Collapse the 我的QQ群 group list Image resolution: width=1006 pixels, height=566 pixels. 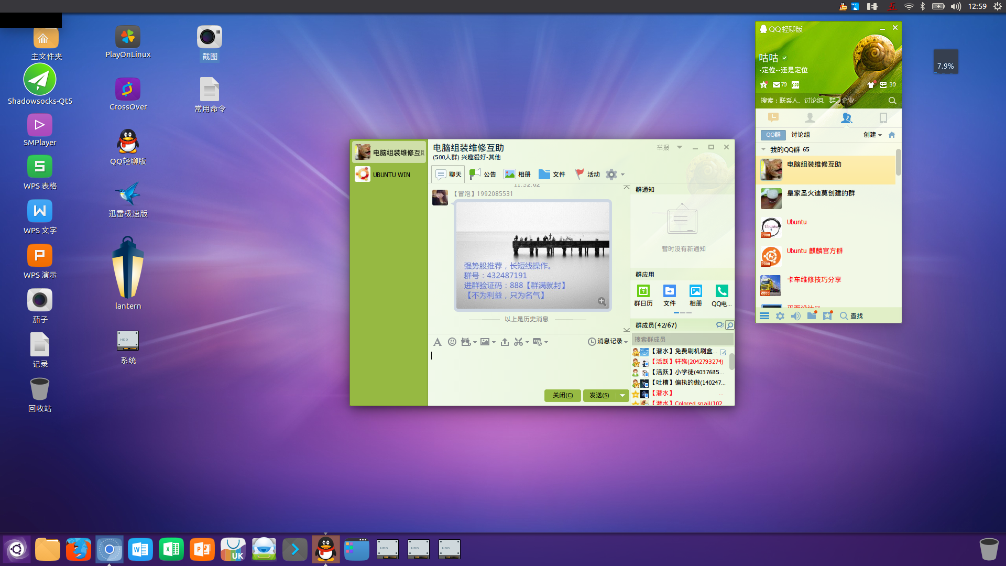click(x=763, y=149)
